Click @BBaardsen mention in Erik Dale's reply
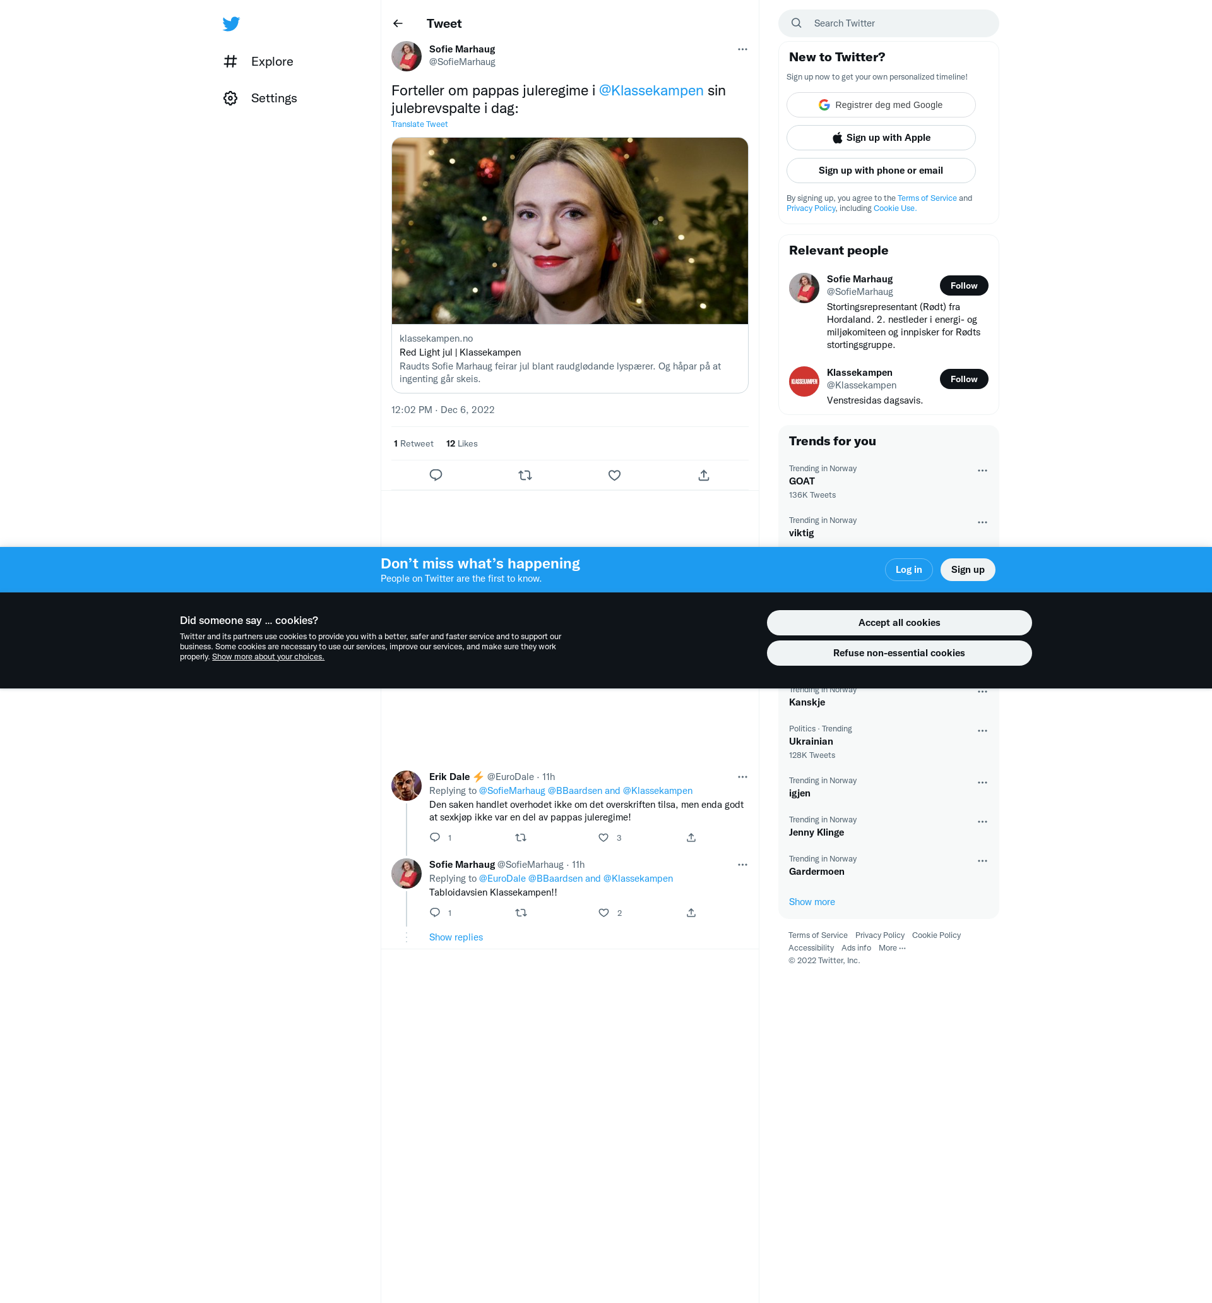Image resolution: width=1212 pixels, height=1303 pixels. (x=574, y=791)
